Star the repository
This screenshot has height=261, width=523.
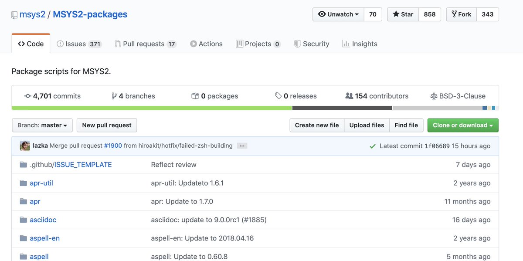click(403, 14)
